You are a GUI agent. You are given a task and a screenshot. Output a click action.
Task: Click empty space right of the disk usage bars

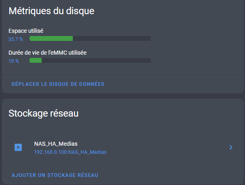tap(195, 49)
